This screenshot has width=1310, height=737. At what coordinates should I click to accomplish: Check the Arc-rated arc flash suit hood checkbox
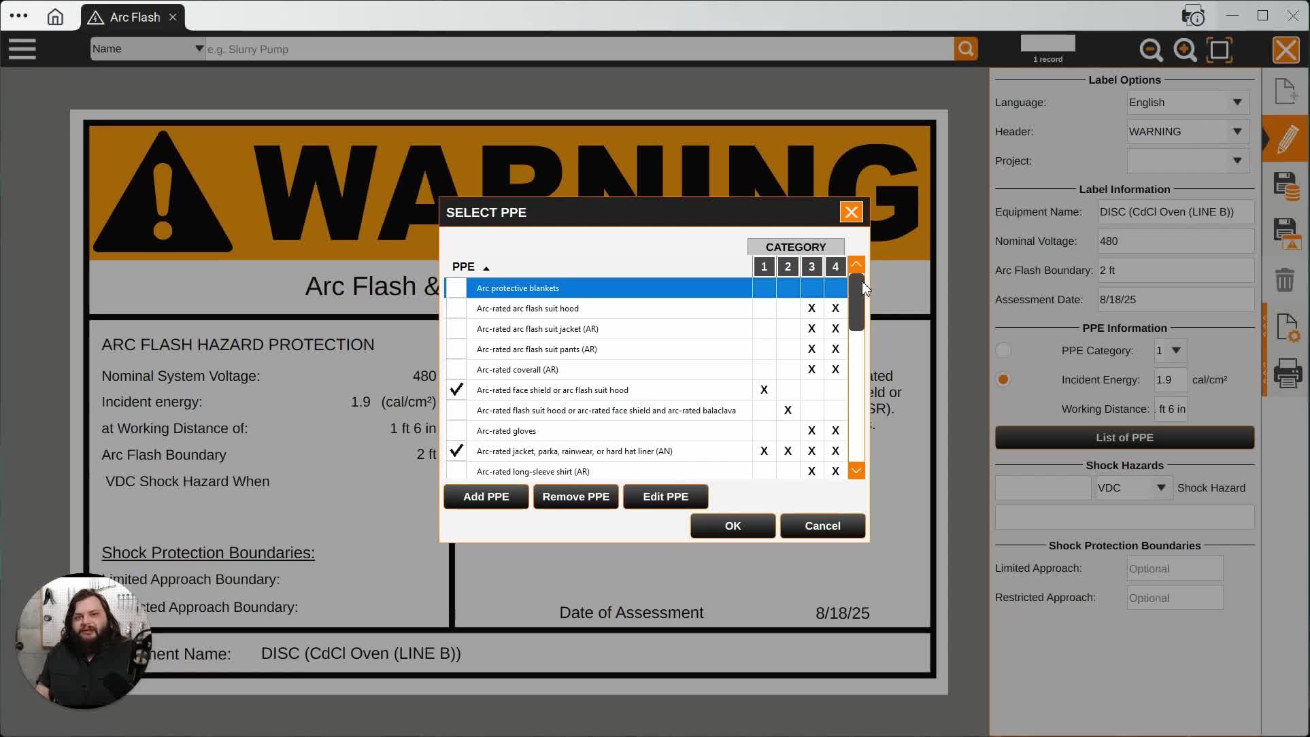456,309
